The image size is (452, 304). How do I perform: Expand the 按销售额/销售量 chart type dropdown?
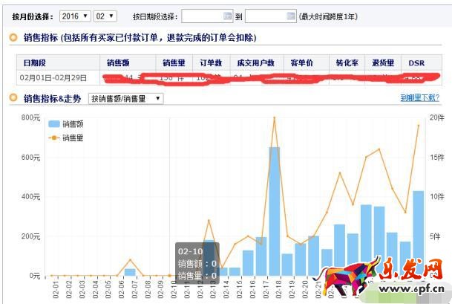[x=125, y=98]
